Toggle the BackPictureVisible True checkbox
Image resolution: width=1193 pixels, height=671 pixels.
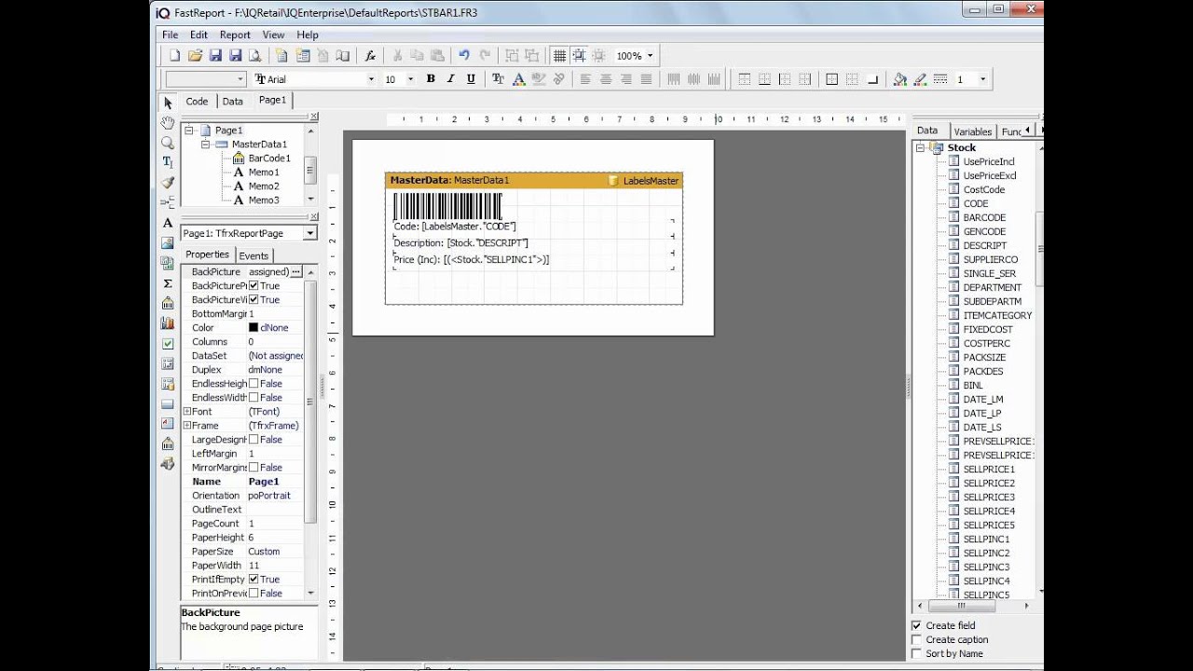254,300
